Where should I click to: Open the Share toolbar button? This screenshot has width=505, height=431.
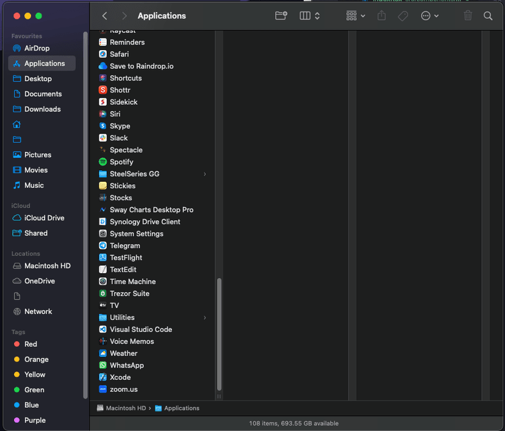[381, 15]
